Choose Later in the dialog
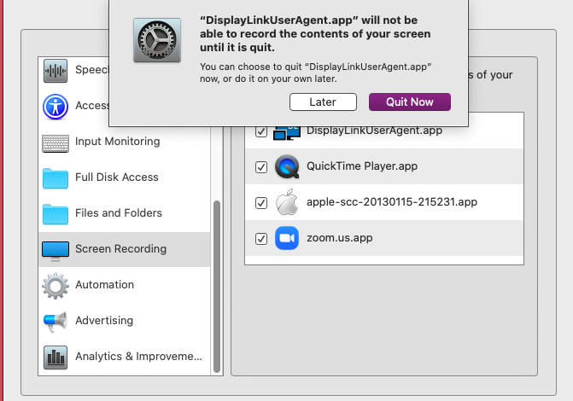573x401 pixels. point(323,102)
